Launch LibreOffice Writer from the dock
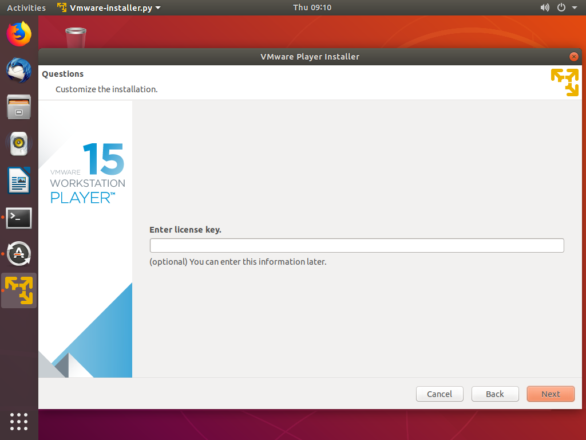Viewport: 586px width, 440px height. click(x=19, y=180)
